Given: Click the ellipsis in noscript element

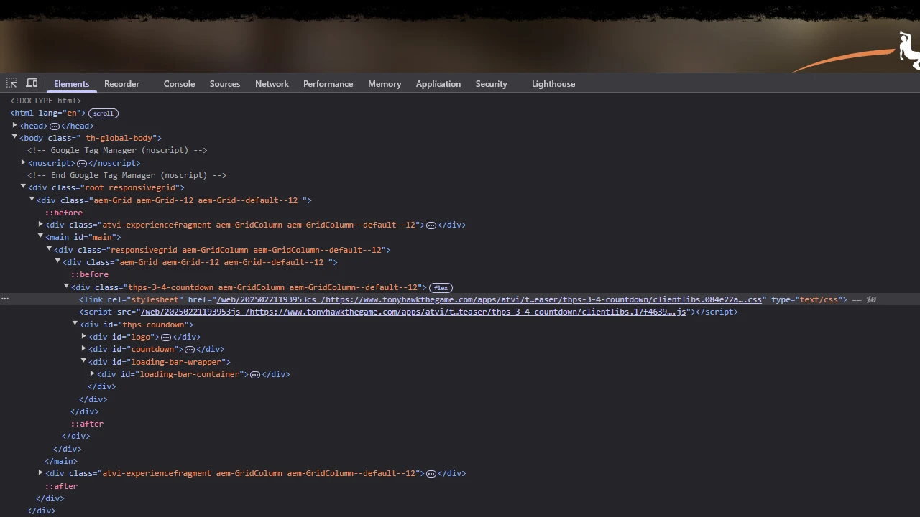Looking at the screenshot, I should [82, 163].
